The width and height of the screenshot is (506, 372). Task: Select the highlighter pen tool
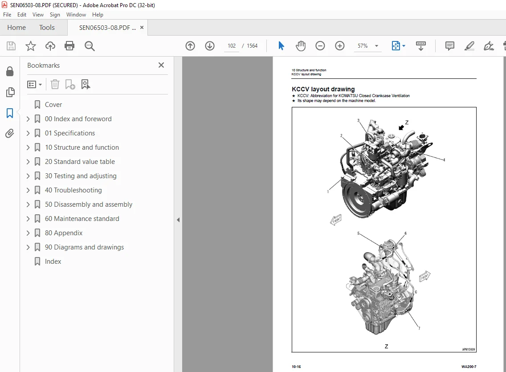(469, 46)
